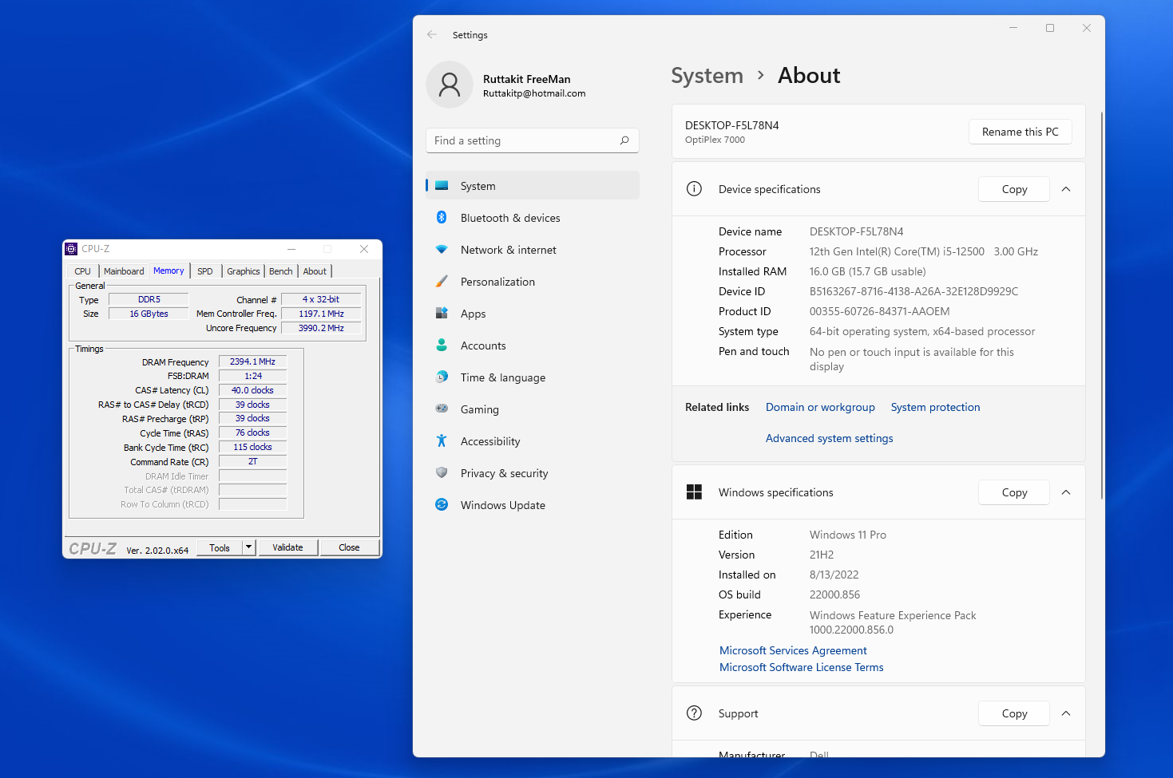Click the Network wifi icon in sidebar

coord(442,250)
